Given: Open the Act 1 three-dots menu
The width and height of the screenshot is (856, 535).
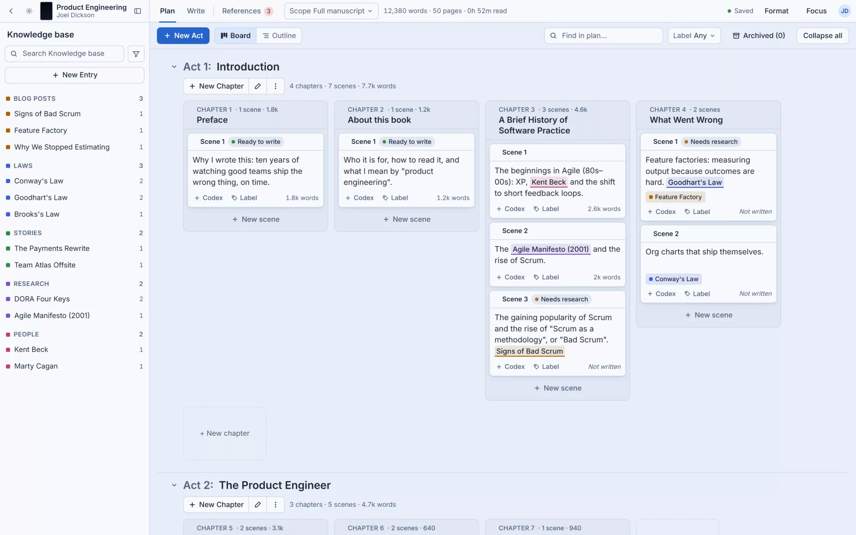Looking at the screenshot, I should [276, 86].
